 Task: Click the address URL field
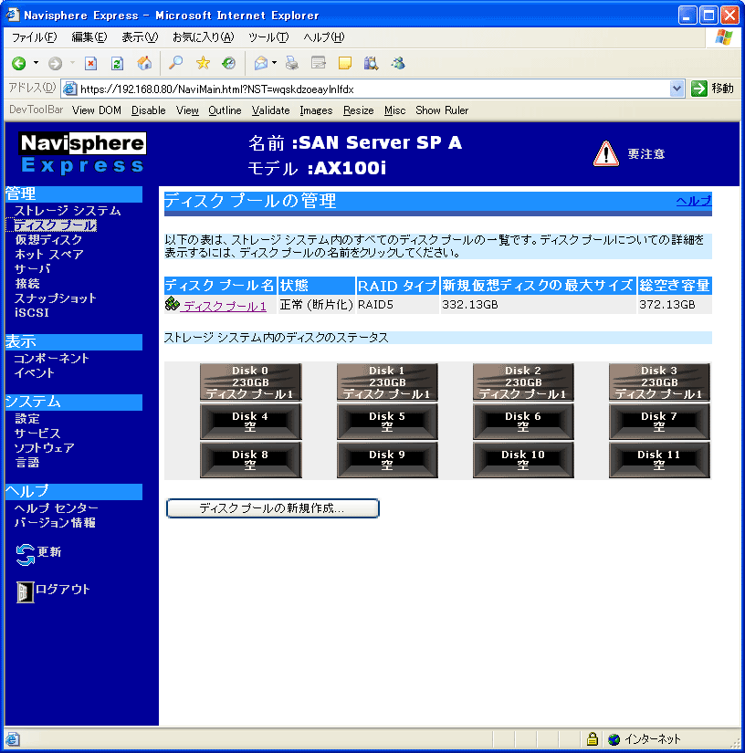(365, 89)
